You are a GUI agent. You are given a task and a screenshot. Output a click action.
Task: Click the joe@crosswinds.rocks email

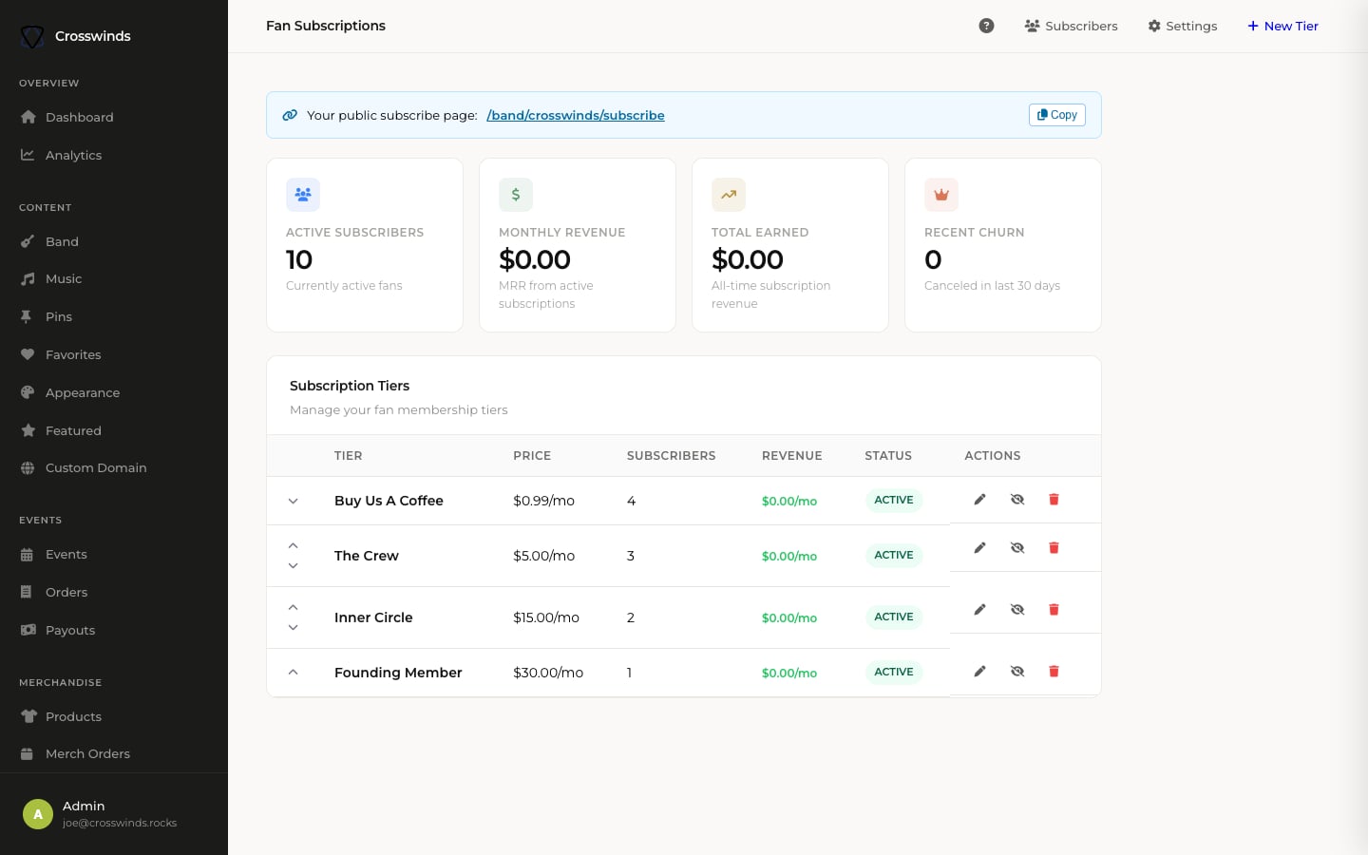(x=120, y=823)
